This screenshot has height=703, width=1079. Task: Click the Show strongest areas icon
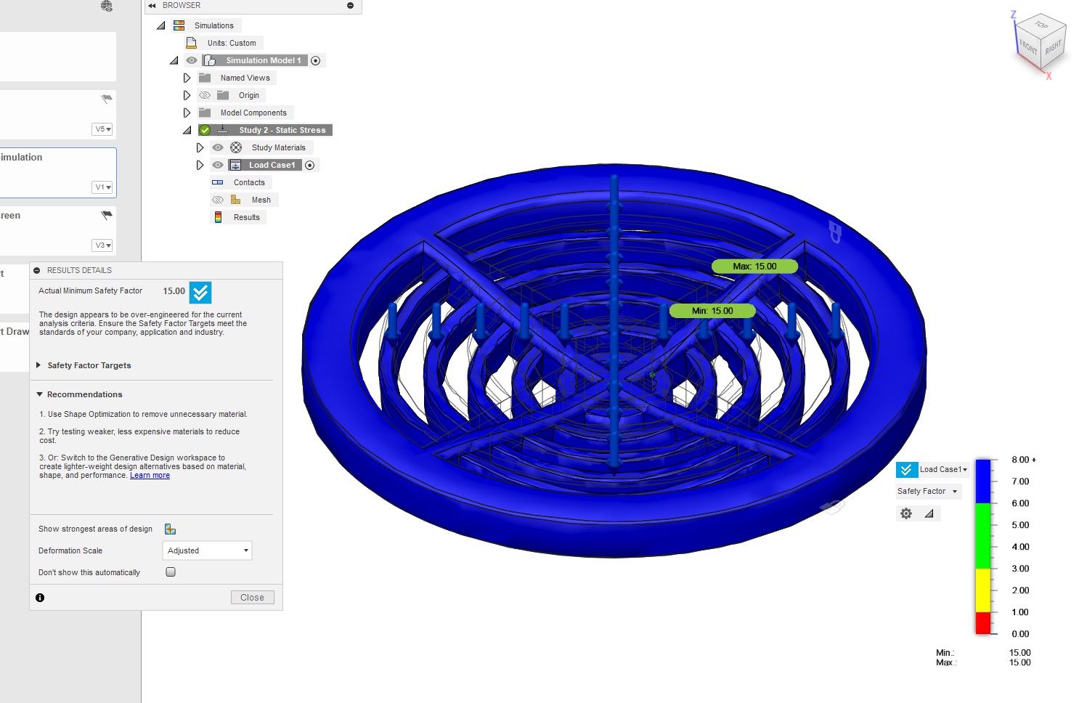click(170, 529)
